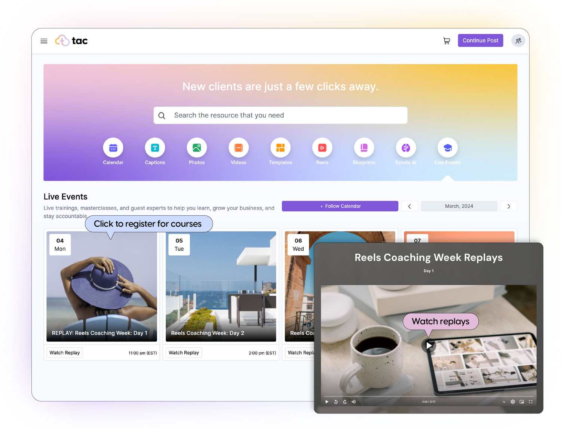The height and width of the screenshot is (430, 561).
Task: Click Reels Coaching Week: Day 2 title
Action: (208, 333)
